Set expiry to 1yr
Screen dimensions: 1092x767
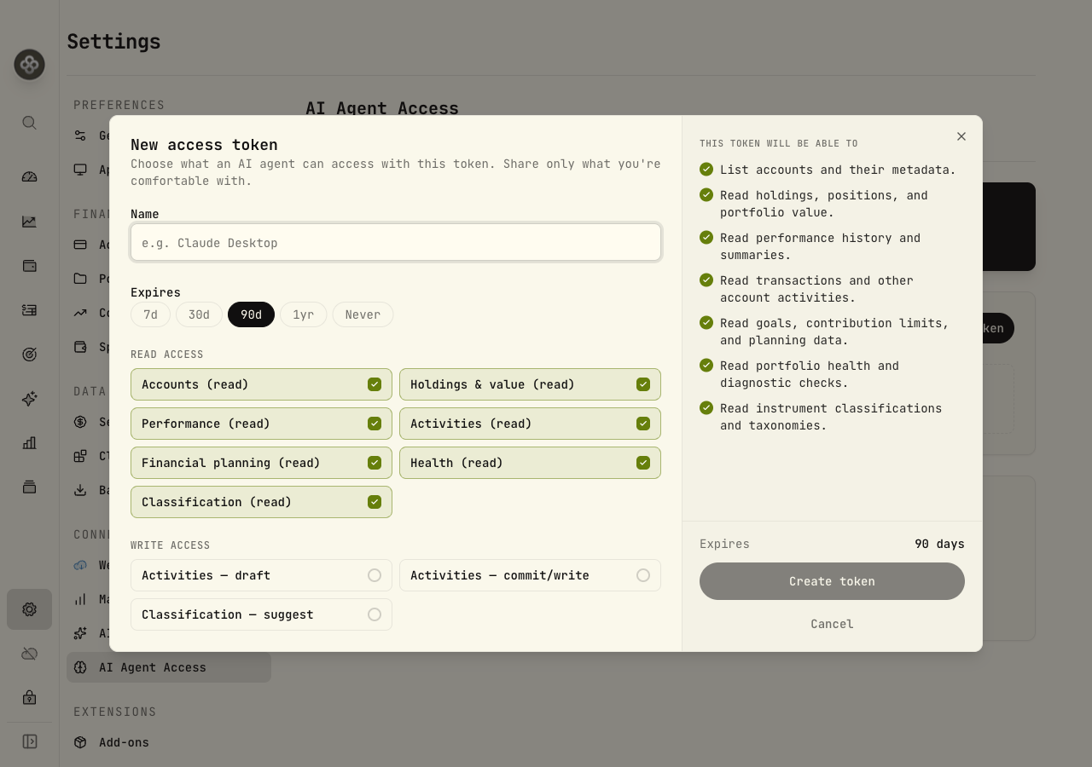click(x=304, y=314)
